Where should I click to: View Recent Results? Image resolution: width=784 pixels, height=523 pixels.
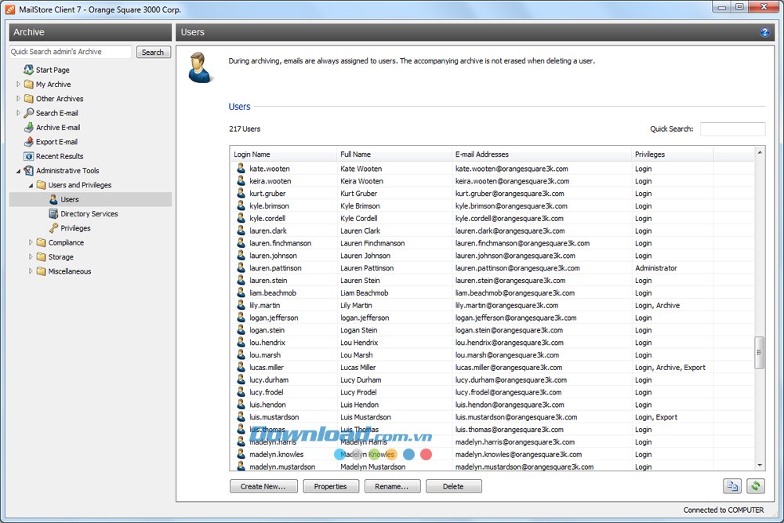point(61,156)
